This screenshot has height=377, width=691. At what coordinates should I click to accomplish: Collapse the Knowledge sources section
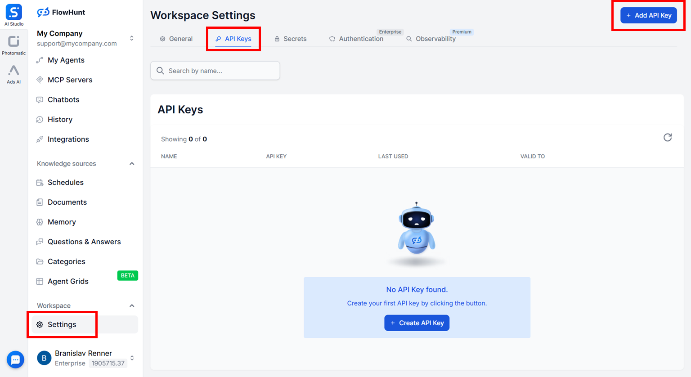tap(132, 164)
